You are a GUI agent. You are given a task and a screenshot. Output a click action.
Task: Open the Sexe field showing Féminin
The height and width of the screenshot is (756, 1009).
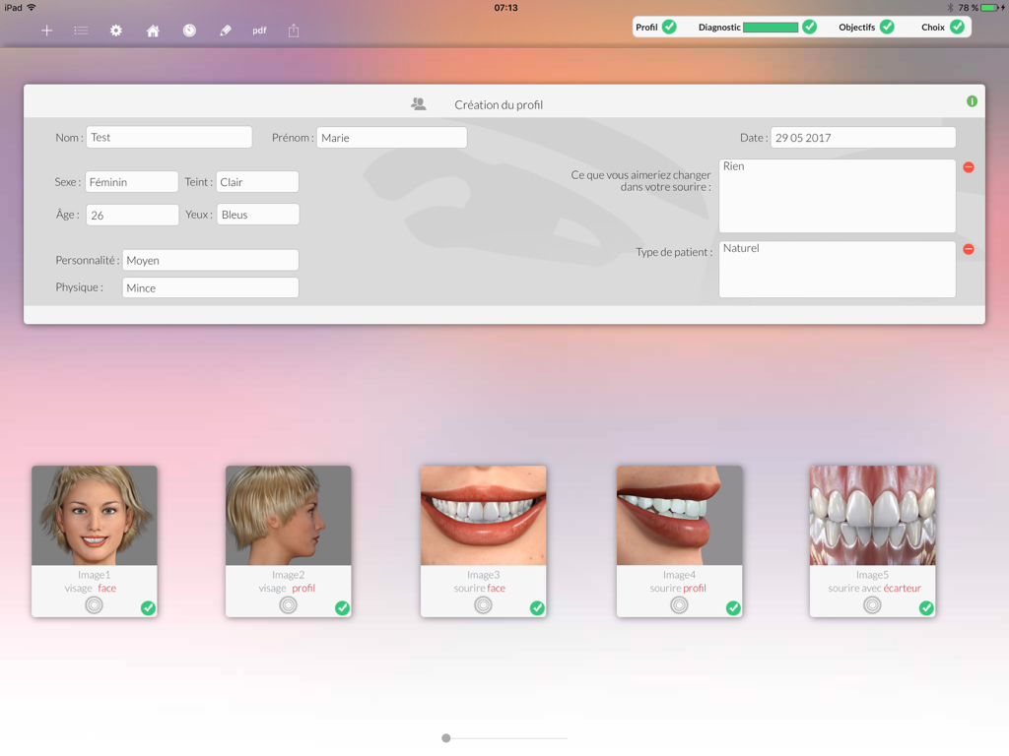tap(131, 181)
